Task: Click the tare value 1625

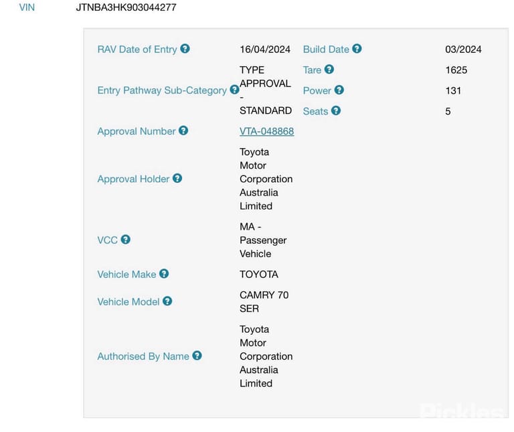Action: (456, 70)
